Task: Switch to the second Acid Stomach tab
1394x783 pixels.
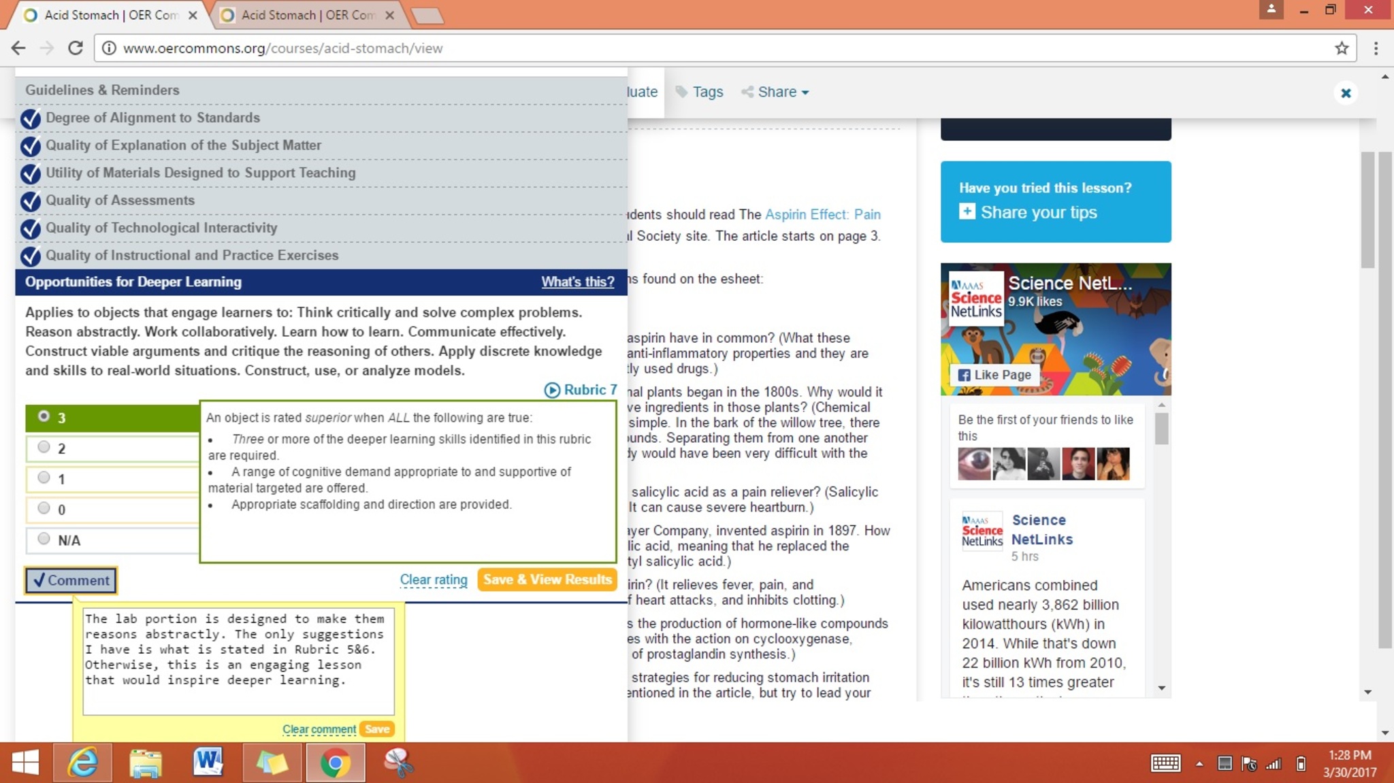Action: [308, 15]
